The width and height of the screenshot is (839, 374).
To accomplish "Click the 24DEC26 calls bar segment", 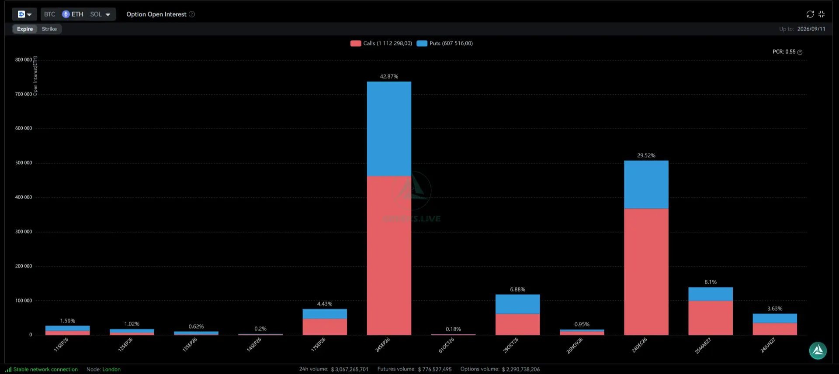I will [x=646, y=272].
